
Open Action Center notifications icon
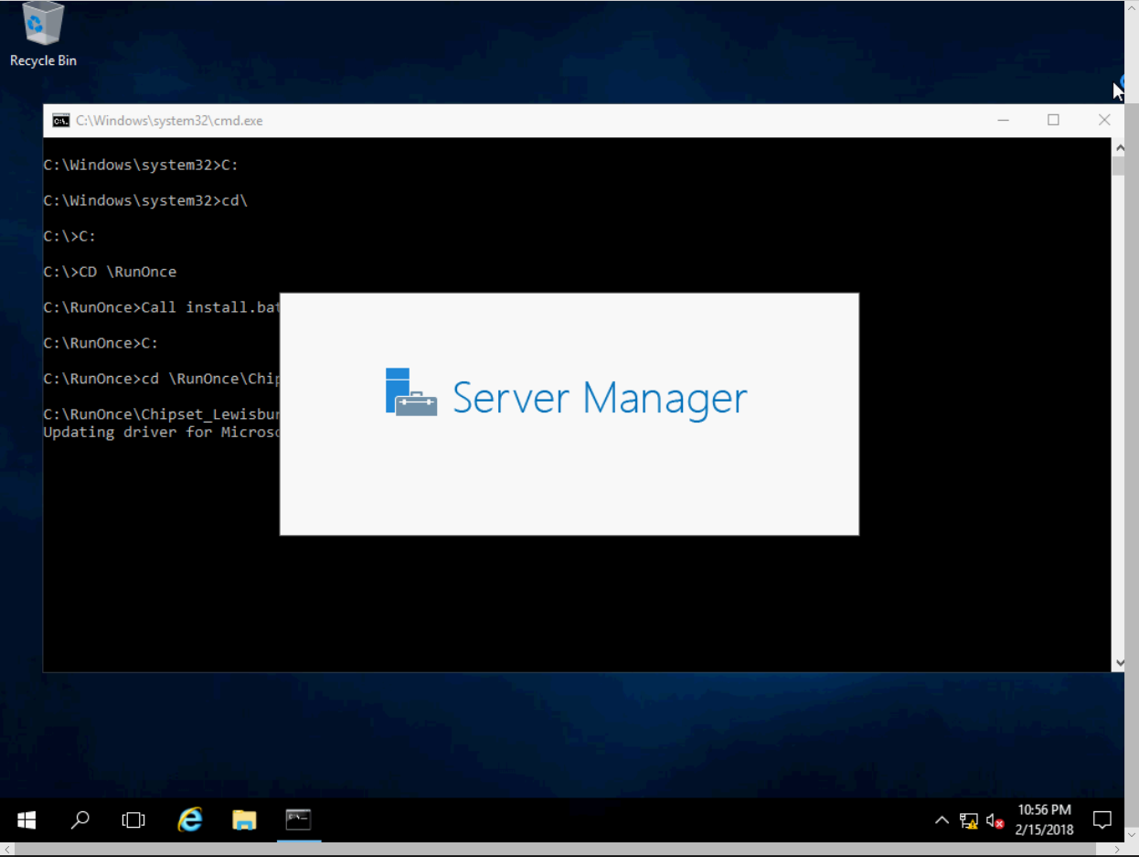(x=1102, y=820)
